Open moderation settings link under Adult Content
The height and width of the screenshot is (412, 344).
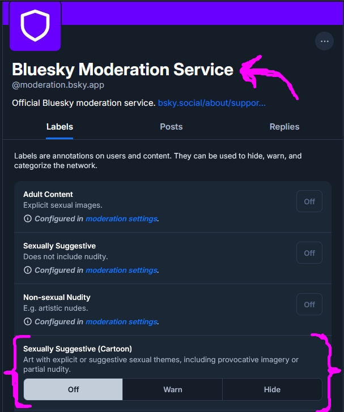[121, 218]
